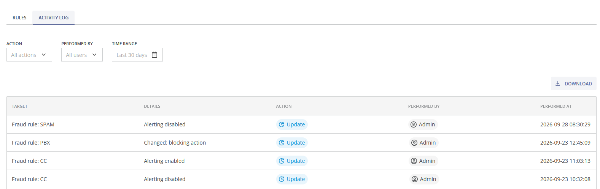The image size is (600, 189).
Task: Open the All actions dropdown
Action: 29,55
